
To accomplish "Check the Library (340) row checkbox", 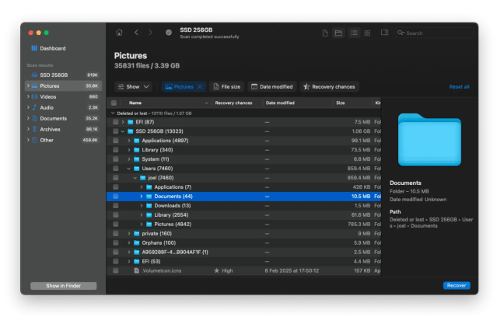I will click(116, 150).
